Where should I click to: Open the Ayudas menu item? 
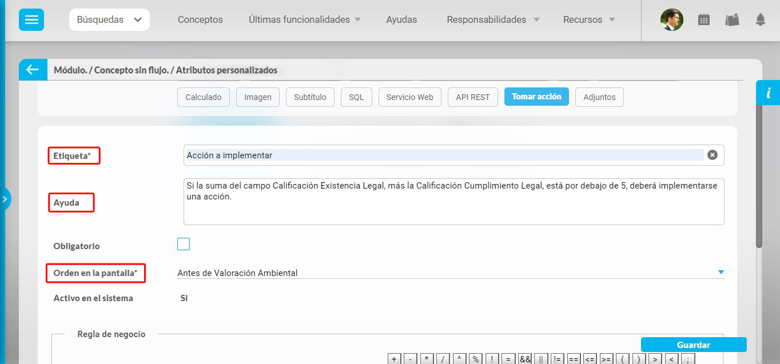401,20
